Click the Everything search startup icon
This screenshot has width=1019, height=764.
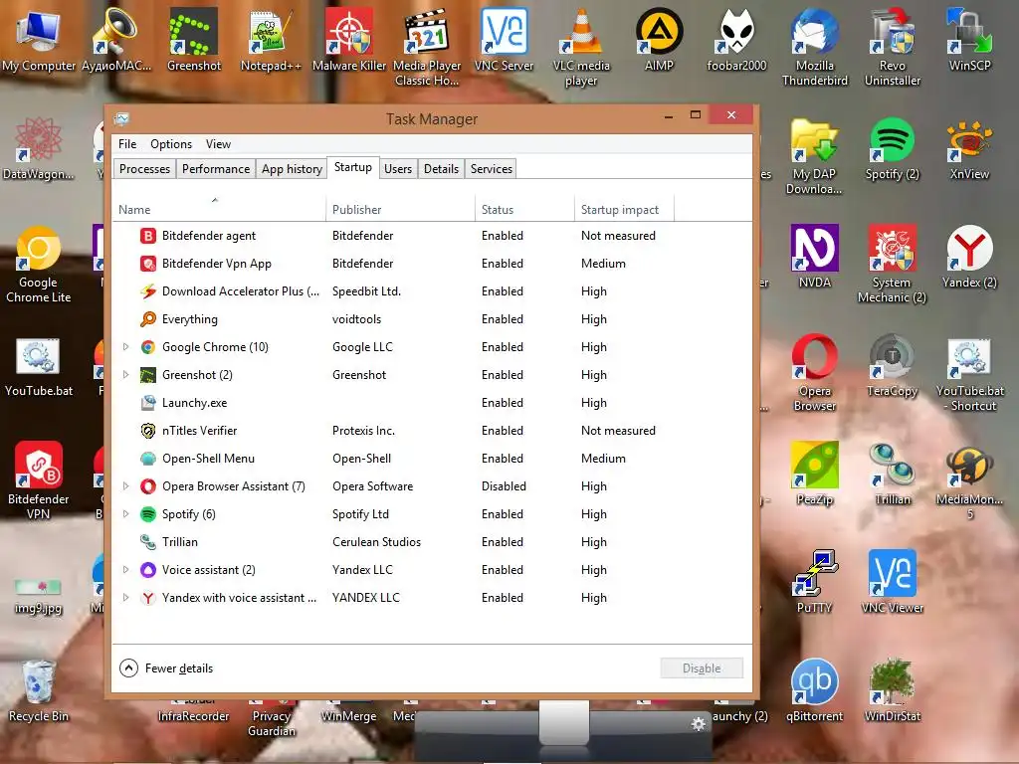coord(148,319)
